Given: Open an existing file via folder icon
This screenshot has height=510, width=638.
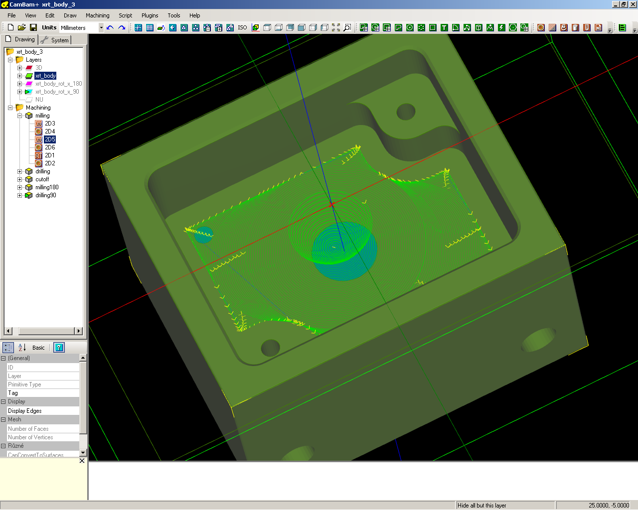Looking at the screenshot, I should click(x=22, y=27).
